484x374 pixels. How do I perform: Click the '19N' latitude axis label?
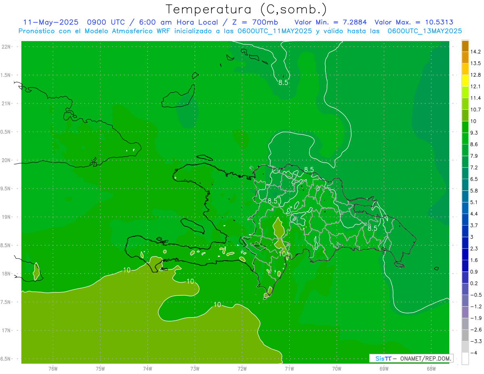coord(6,217)
